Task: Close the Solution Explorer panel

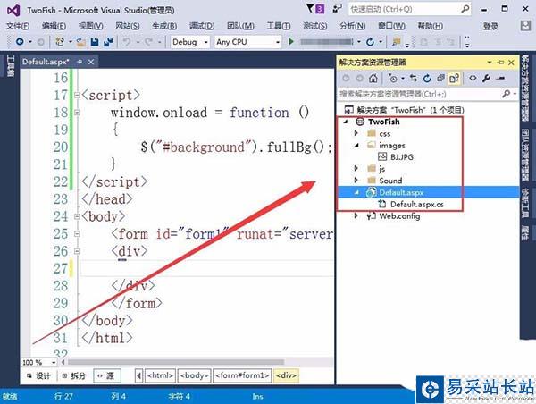Action: click(x=511, y=63)
